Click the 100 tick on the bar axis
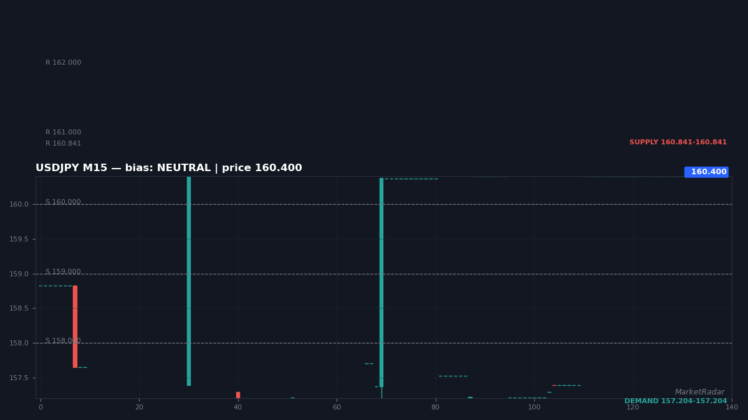The height and width of the screenshot is (420, 748). tap(534, 408)
